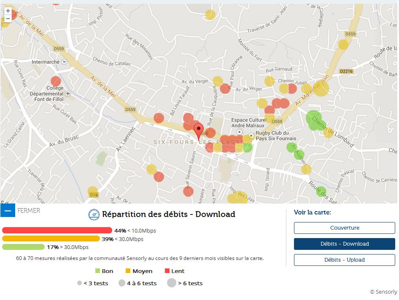The height and width of the screenshot is (300, 399).
Task: Click the map zoom in plus button
Action: (x=8, y=11)
